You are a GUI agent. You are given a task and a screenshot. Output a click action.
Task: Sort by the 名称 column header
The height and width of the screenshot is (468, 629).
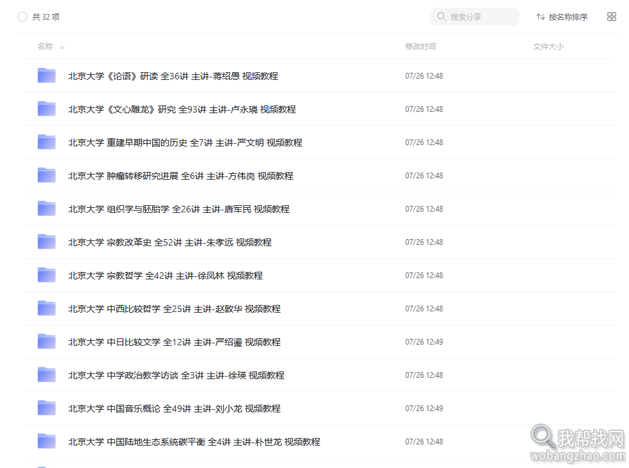tap(45, 47)
